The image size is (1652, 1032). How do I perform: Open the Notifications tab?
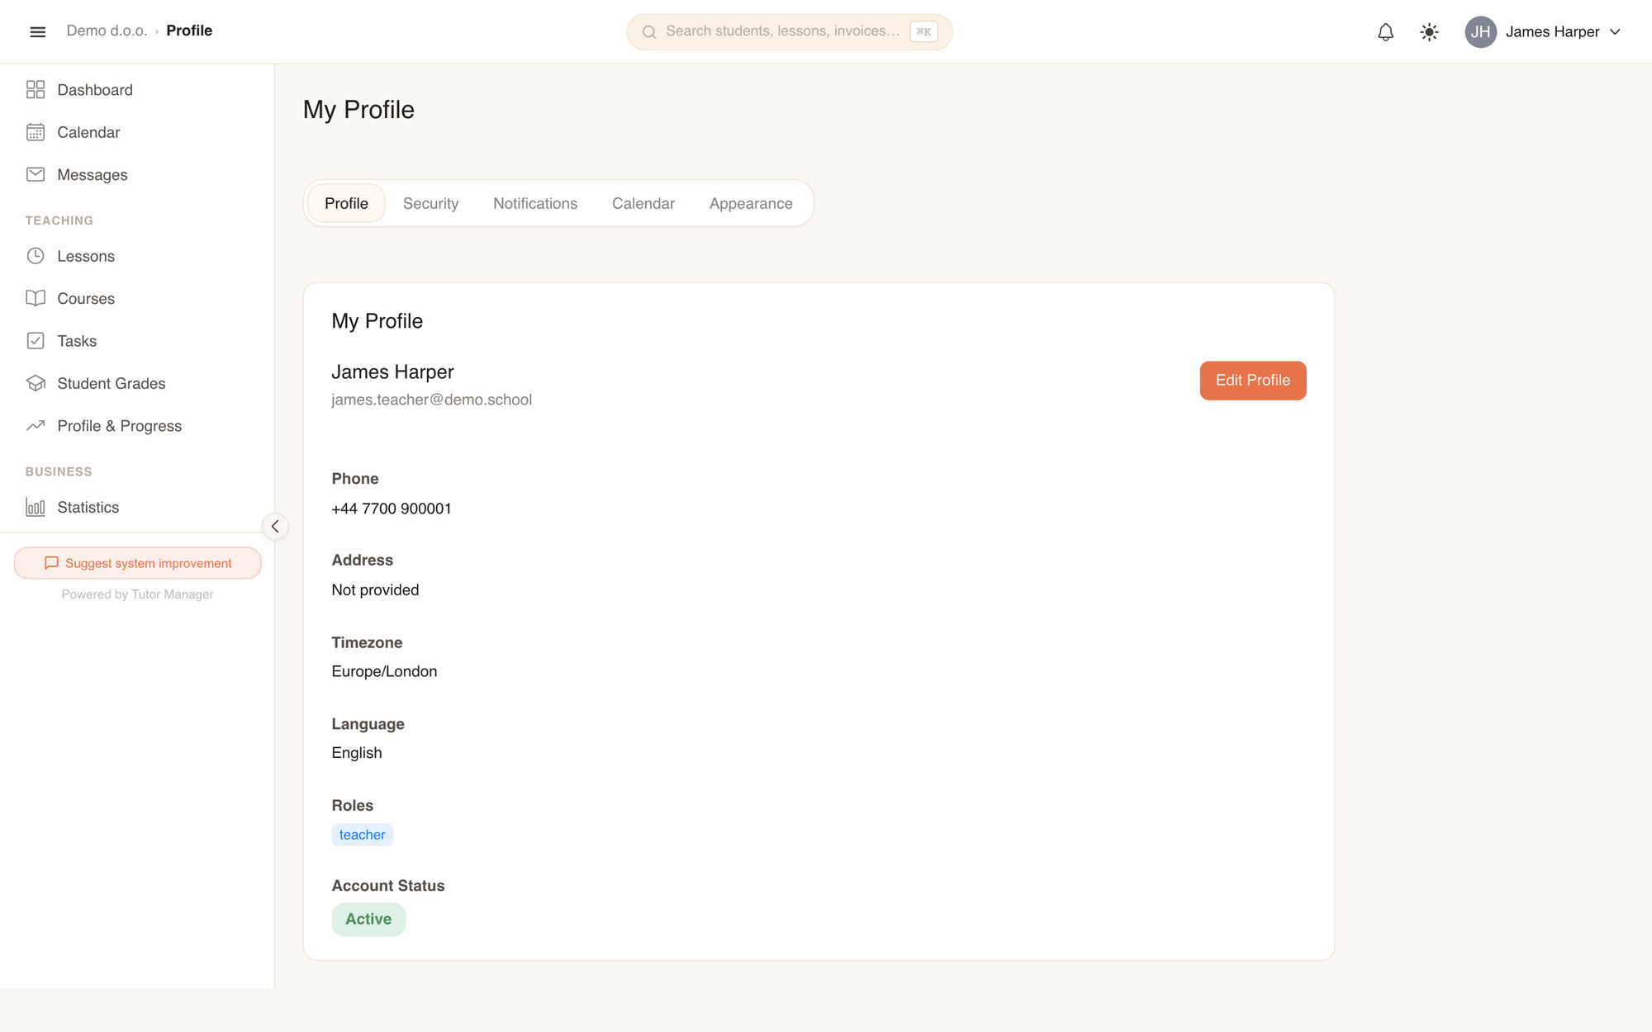(x=535, y=204)
